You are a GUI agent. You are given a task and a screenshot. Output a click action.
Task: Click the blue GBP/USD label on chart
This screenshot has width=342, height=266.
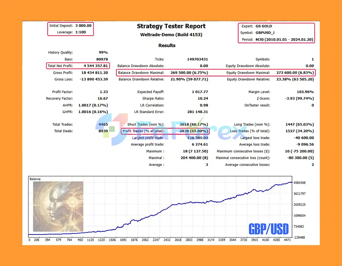click(x=269, y=229)
